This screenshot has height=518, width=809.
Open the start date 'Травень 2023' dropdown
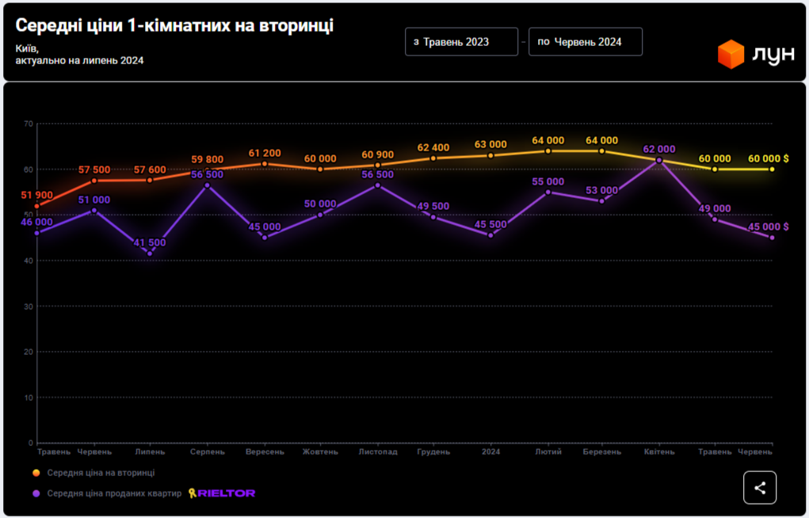[461, 42]
